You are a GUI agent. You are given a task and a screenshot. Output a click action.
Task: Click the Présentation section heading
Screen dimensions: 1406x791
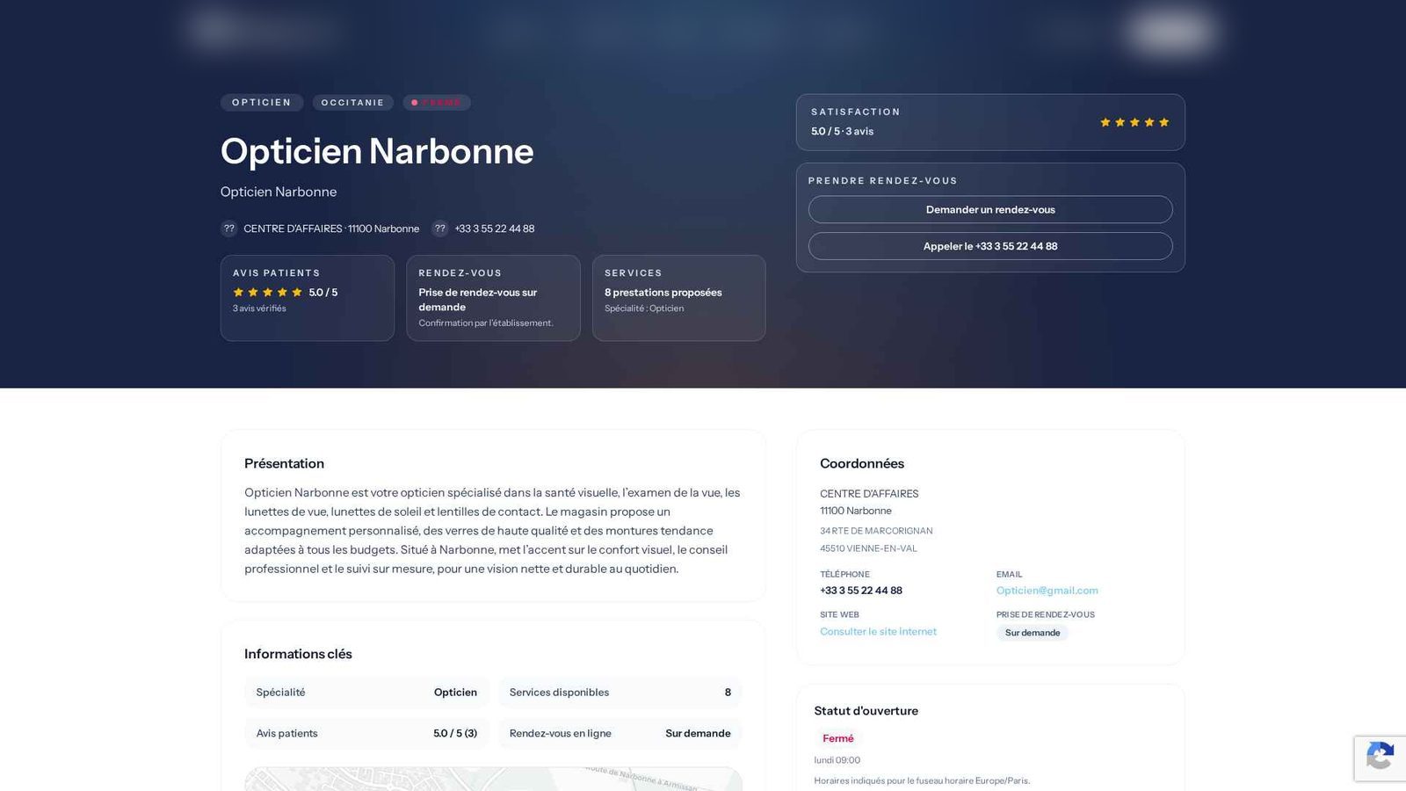[284, 463]
